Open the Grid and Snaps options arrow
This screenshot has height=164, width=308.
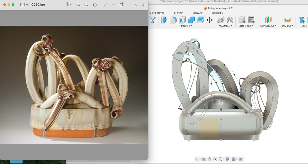[237, 159]
